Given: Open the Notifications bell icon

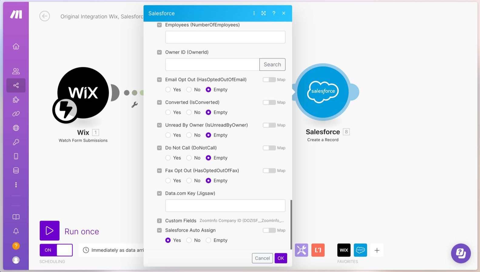Looking at the screenshot, I should pyautogui.click(x=16, y=231).
